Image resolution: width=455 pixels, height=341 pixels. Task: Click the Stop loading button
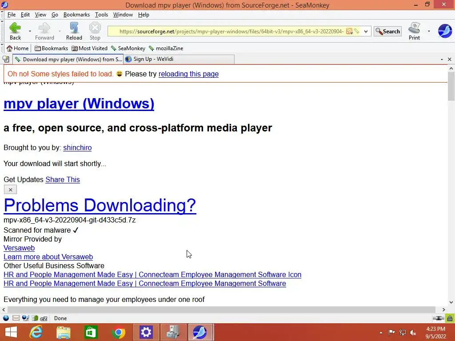pos(95,31)
